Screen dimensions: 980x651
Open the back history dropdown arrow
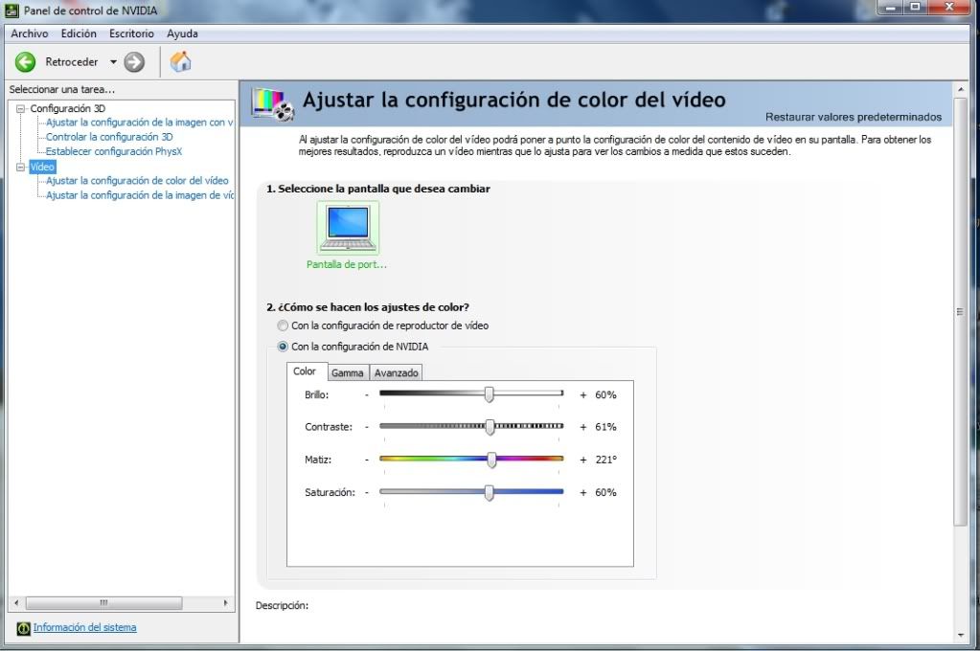(113, 62)
